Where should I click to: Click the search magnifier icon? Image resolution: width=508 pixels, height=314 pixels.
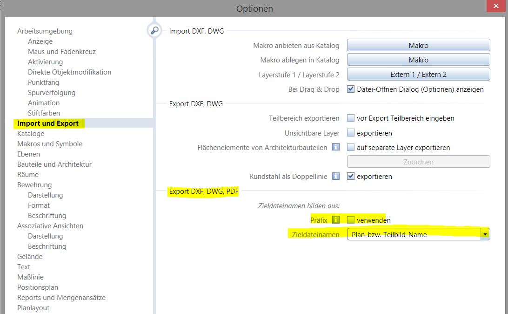tap(154, 31)
